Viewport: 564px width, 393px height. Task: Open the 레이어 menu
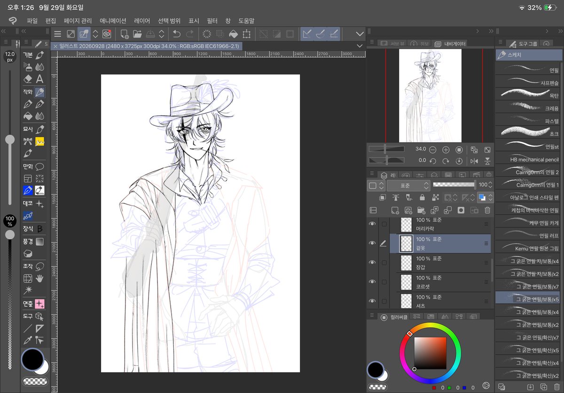(x=142, y=21)
